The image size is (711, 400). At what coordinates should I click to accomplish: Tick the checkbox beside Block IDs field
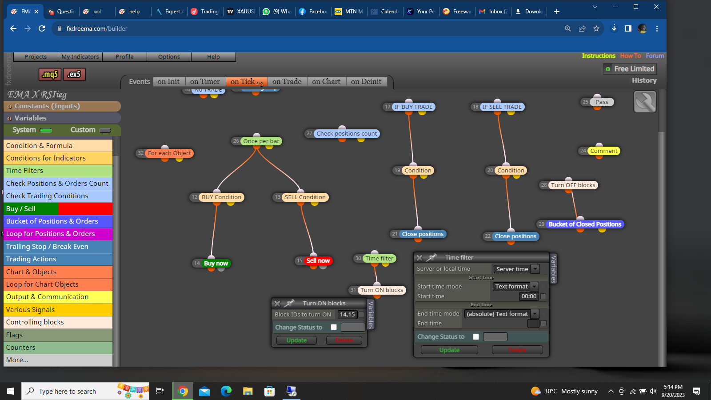[x=361, y=314]
